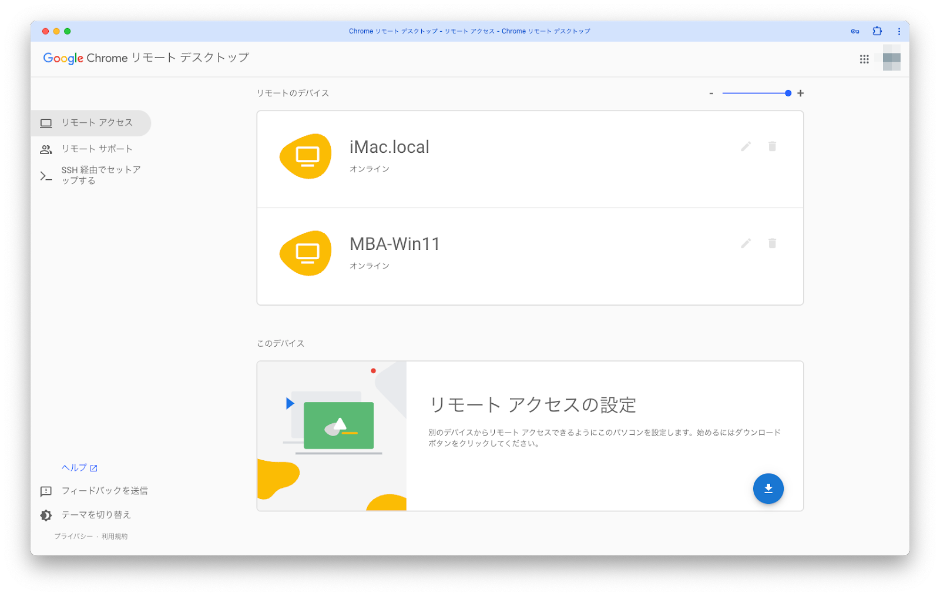
Task: Toggle theme with テーマを切り替え
Action: coord(96,515)
